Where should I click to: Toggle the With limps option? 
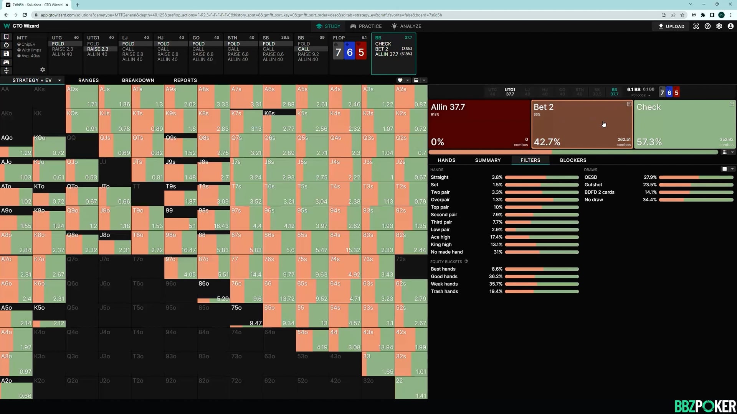(29, 50)
